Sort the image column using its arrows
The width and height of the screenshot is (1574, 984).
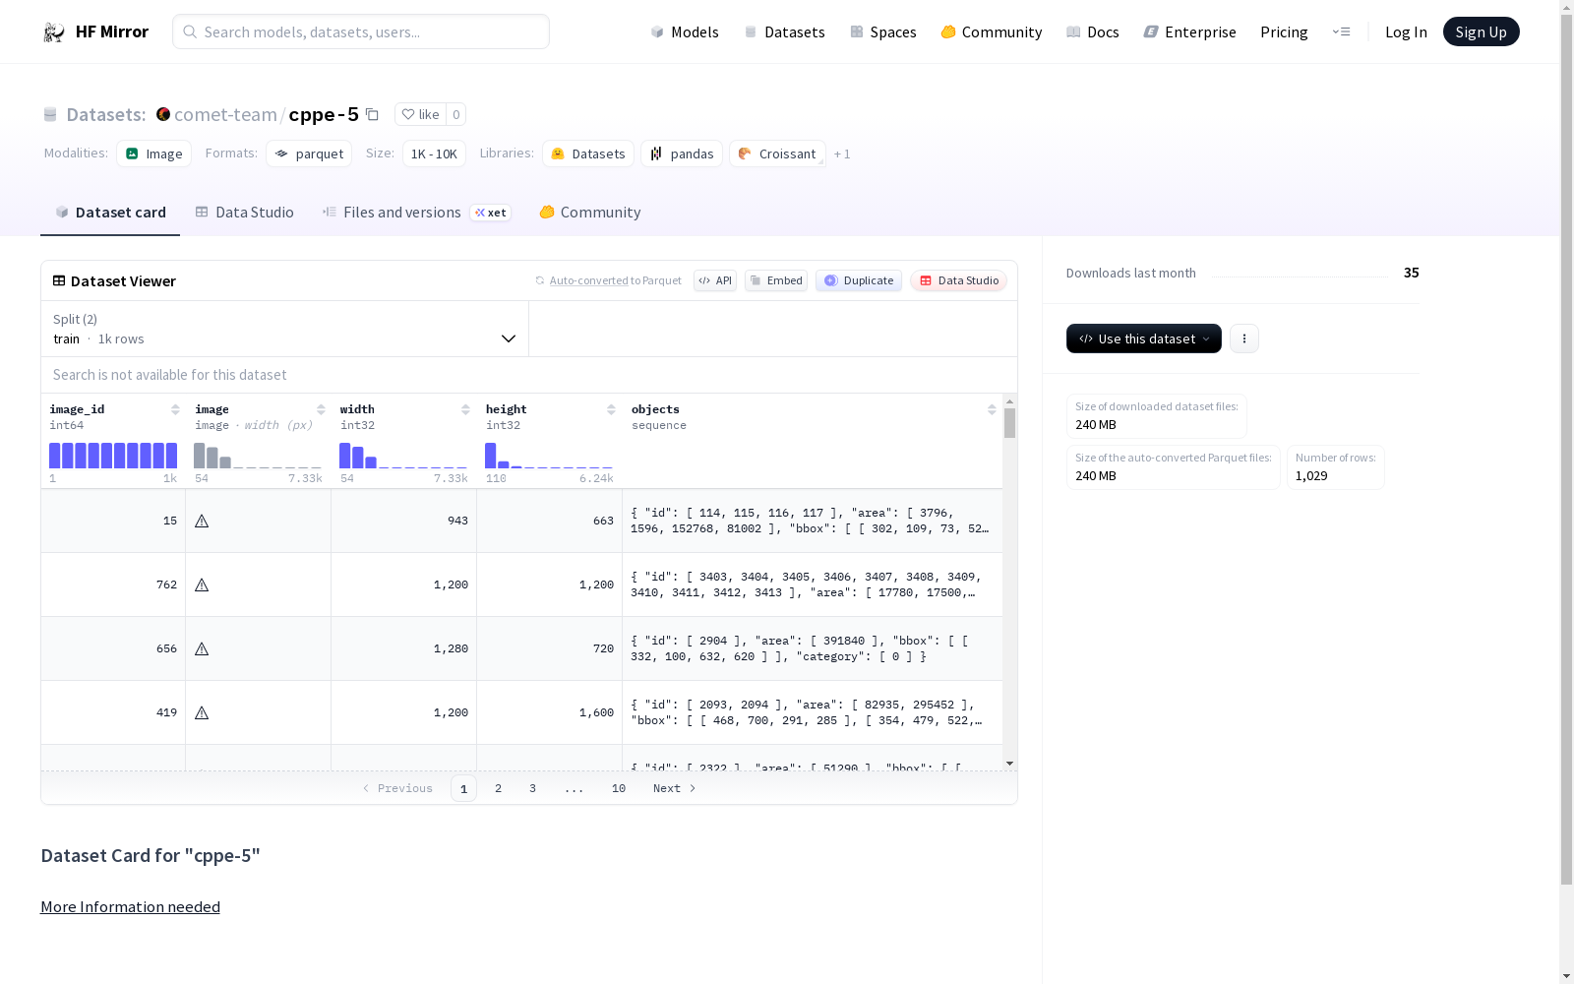tap(321, 409)
